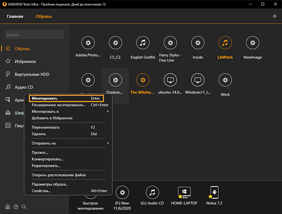Open the (F:) New 11/6/2020 drive
282x214 pixels.
(122, 192)
